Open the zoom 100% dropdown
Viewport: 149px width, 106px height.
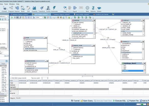point(43,17)
